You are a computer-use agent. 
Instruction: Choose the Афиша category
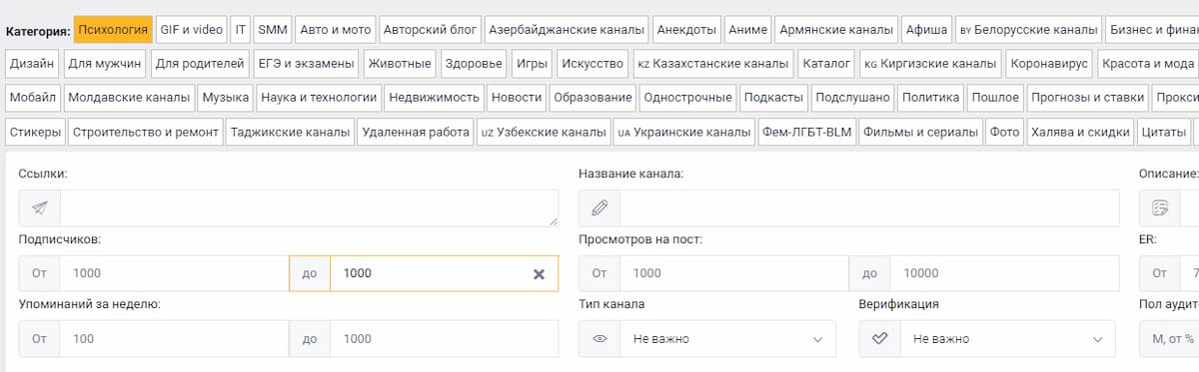tap(926, 30)
